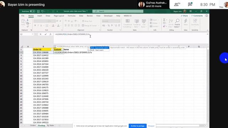Open the By State sheet tab
The height and width of the screenshot is (128, 228).
click(51, 126)
